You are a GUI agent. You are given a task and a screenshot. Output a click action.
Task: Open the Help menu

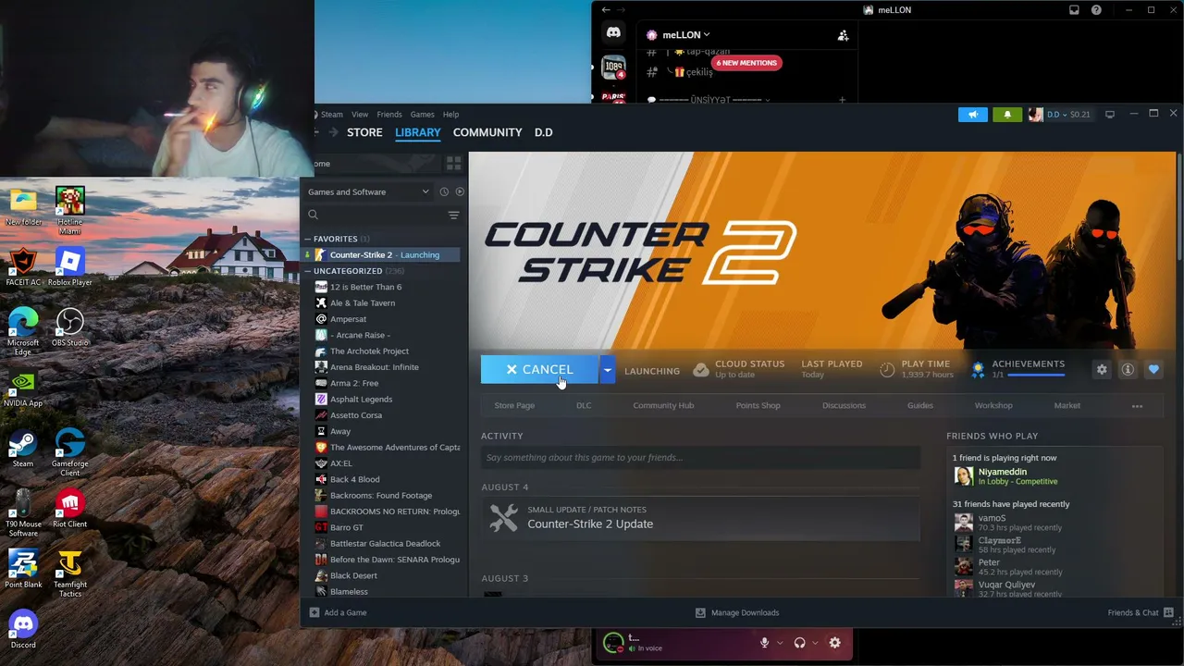tap(450, 115)
